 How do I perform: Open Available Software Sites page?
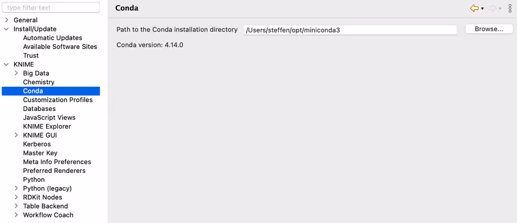(60, 47)
